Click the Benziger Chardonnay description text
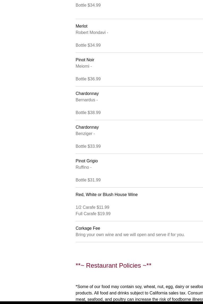This screenshot has height=304, width=203. 85,134
